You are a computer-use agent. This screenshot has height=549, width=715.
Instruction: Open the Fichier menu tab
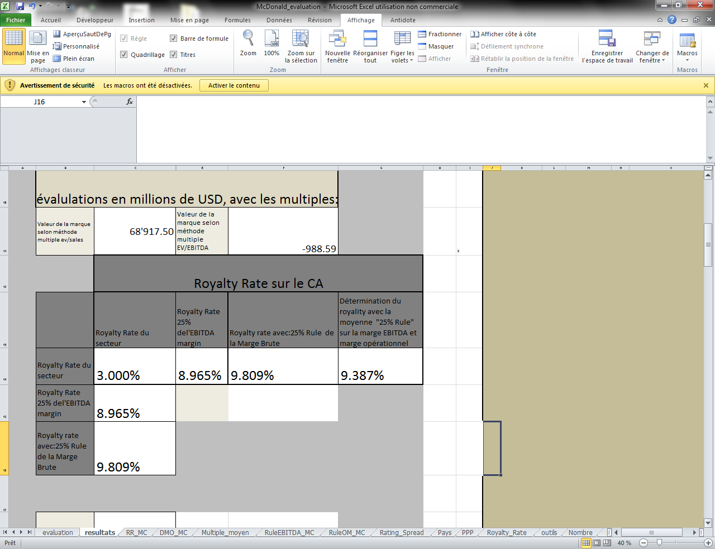point(16,20)
